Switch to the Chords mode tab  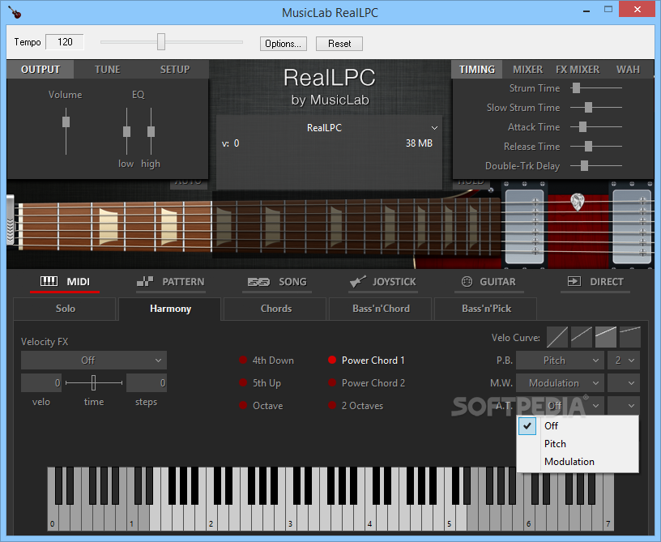coord(275,309)
